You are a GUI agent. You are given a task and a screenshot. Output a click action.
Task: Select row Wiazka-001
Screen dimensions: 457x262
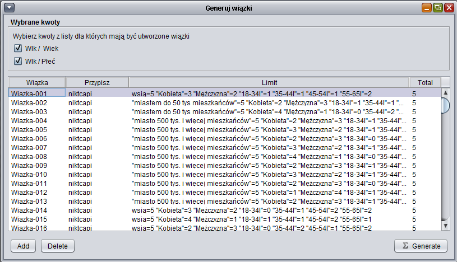(37, 93)
